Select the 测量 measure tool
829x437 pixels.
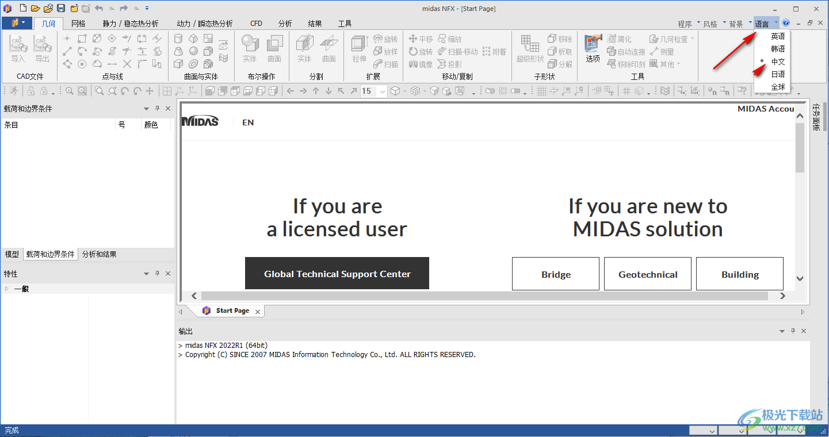pos(662,52)
